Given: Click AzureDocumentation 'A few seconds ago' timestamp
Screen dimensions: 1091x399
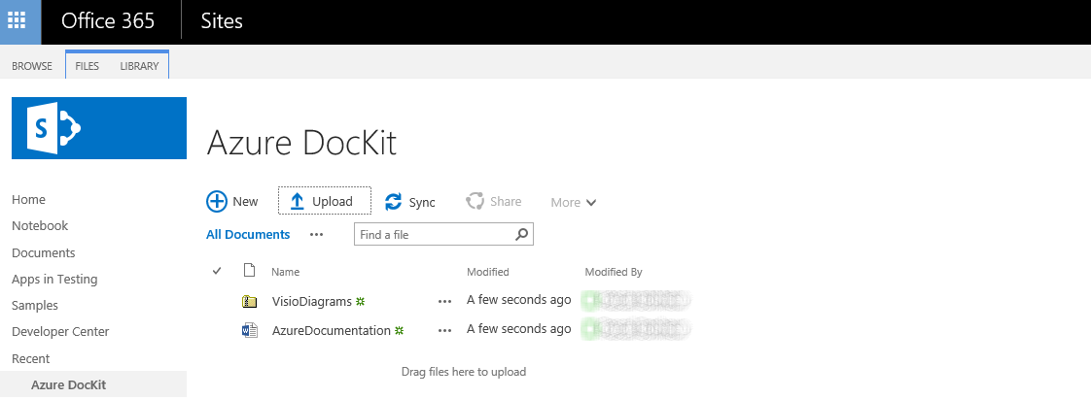Looking at the screenshot, I should coord(519,329).
